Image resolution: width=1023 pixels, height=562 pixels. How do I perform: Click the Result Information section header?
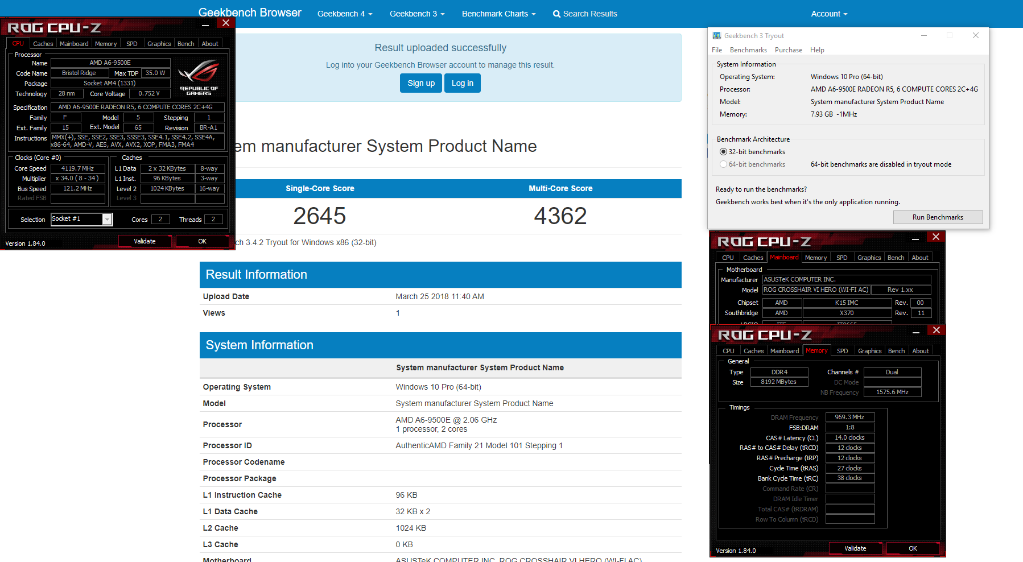pos(440,275)
